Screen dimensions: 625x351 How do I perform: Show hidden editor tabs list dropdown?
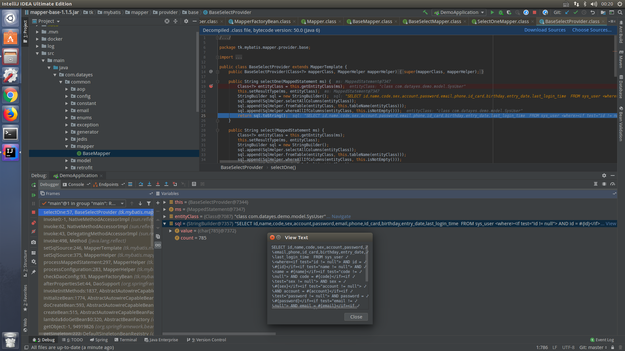point(612,21)
